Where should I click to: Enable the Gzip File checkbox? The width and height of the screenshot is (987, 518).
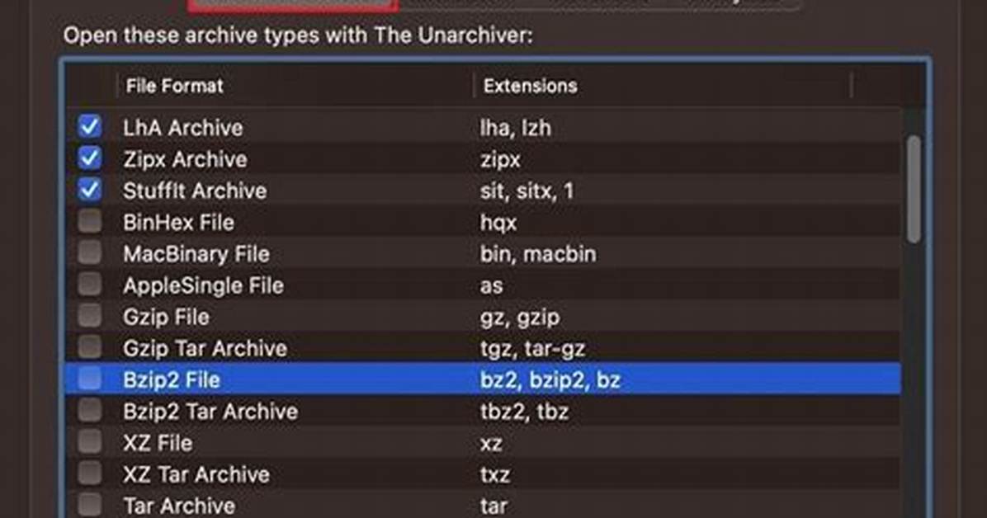[89, 315]
